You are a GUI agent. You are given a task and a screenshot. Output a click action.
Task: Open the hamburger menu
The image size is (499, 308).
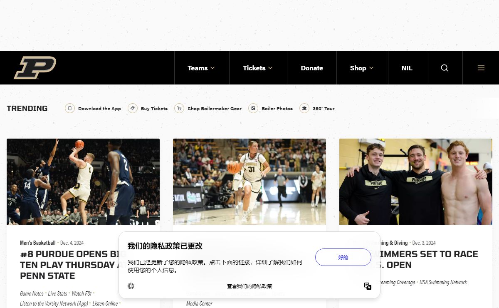[x=481, y=68]
